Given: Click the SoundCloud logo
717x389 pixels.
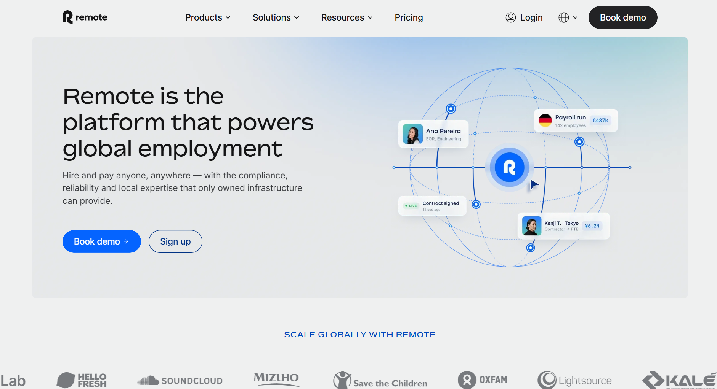Looking at the screenshot, I should click(x=180, y=381).
